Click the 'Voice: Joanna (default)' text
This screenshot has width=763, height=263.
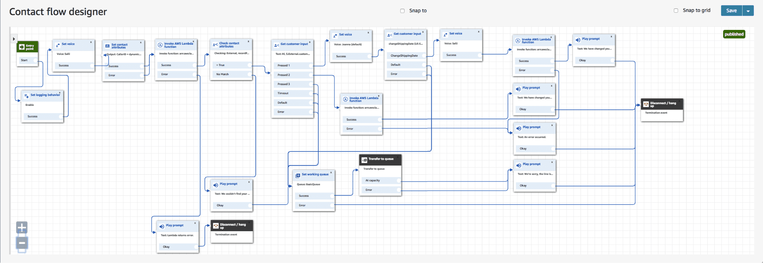tap(348, 45)
